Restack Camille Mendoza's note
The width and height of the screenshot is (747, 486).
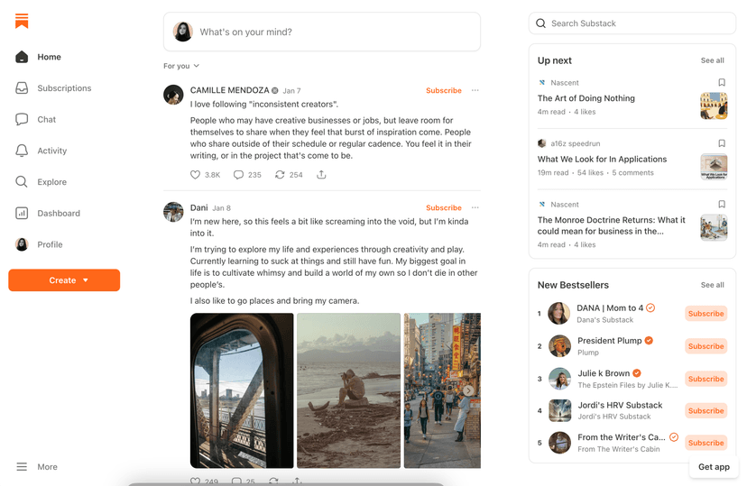280,175
